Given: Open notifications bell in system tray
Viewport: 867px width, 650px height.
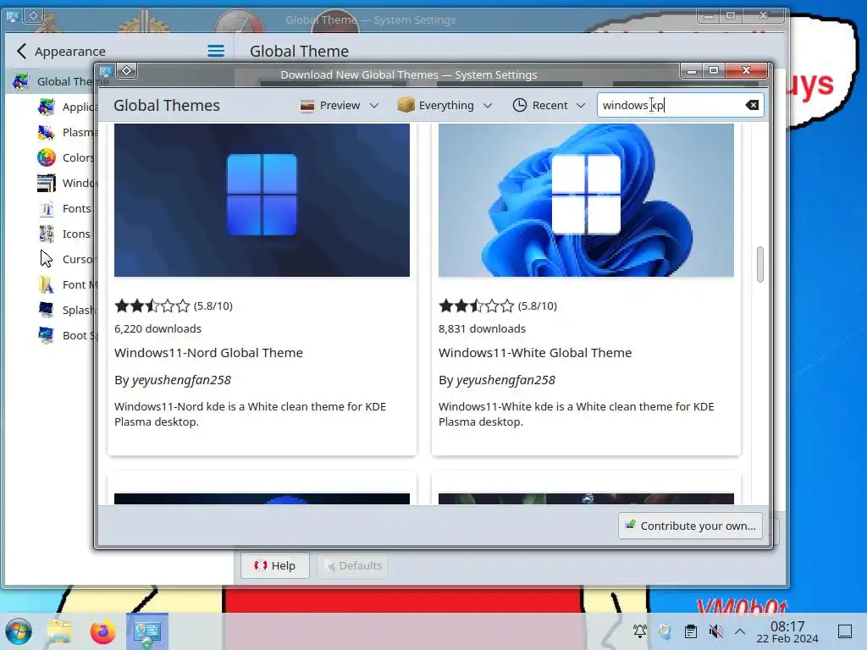Looking at the screenshot, I should coord(640,631).
